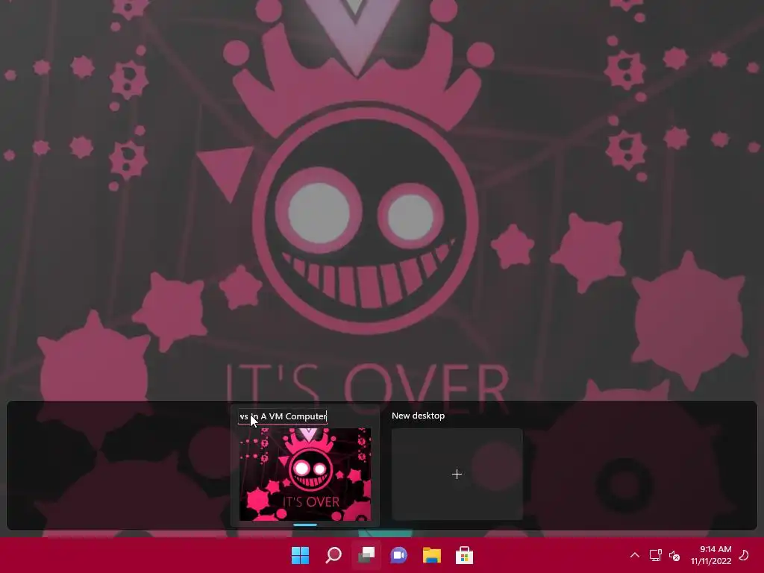Click the desktop name text field
Image resolution: width=764 pixels, height=573 pixels.
click(283, 416)
